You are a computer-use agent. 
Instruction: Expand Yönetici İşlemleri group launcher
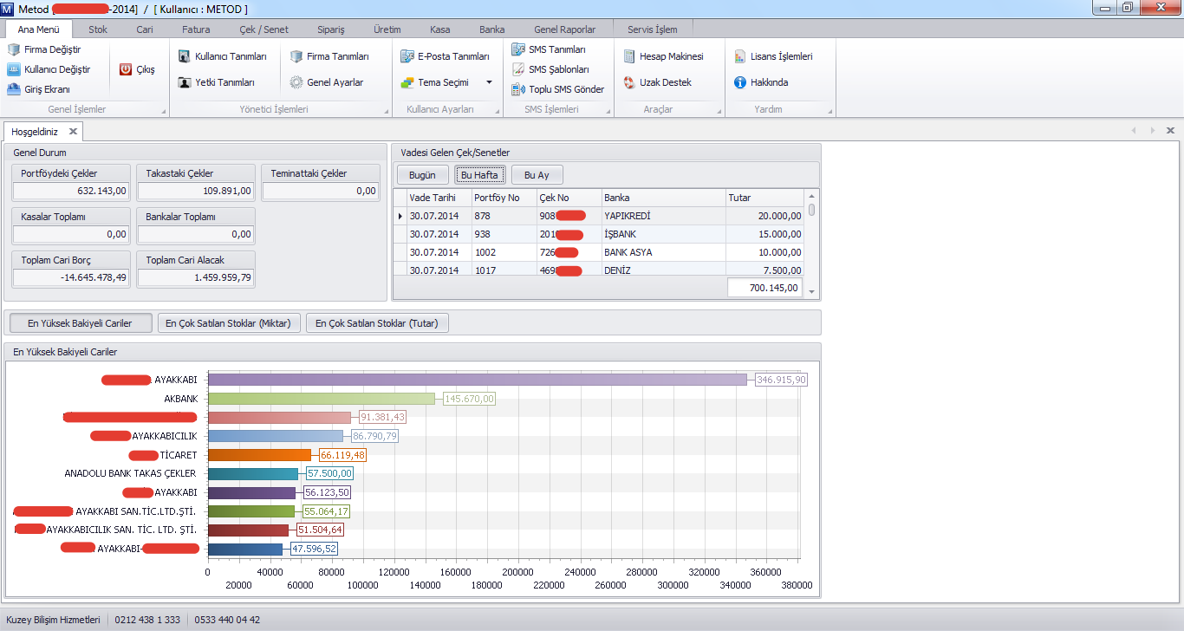click(387, 112)
